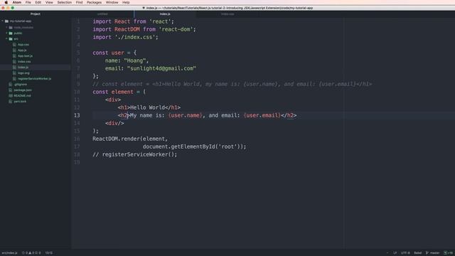Click line number 1 in gutter

[78, 21]
